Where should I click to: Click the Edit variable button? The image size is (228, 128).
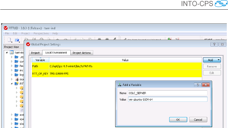click(x=212, y=73)
